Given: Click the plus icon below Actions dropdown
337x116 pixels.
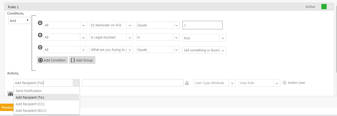Looking at the screenshot, I should 11,94.
